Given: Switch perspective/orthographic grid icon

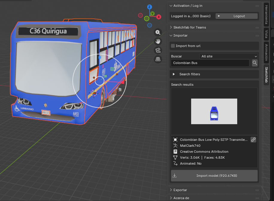Looking at the screenshot, I should (158, 59).
